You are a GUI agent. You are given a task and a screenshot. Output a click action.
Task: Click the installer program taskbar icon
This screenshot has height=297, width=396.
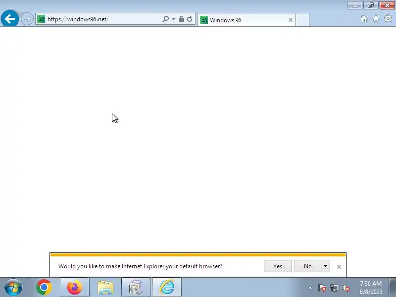136,287
